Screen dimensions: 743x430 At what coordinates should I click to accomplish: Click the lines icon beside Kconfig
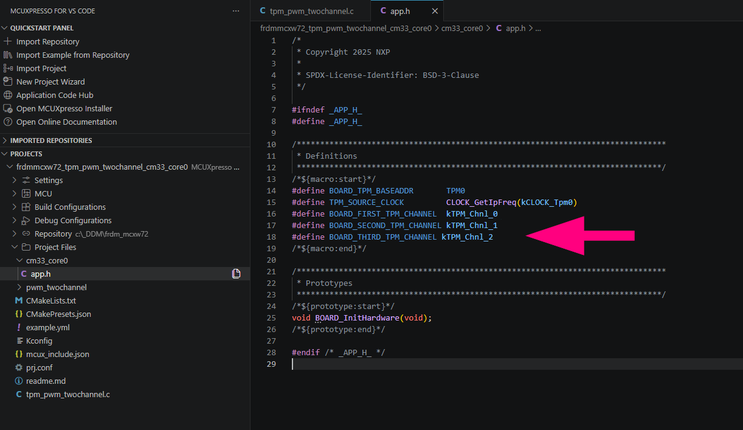[19, 341]
